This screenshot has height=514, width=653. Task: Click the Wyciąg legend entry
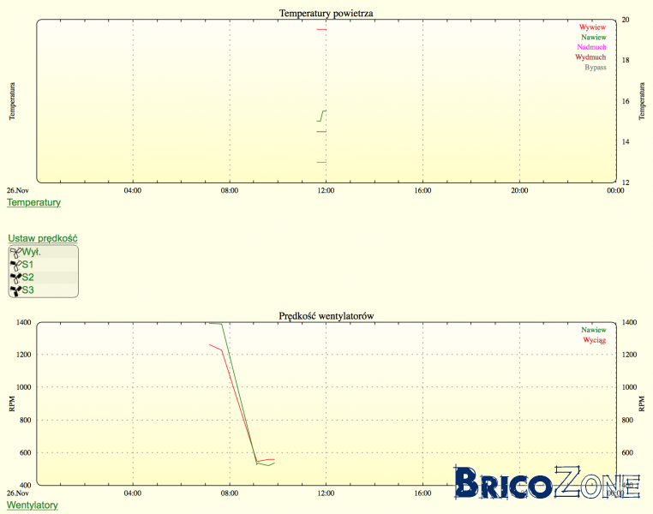(x=594, y=340)
